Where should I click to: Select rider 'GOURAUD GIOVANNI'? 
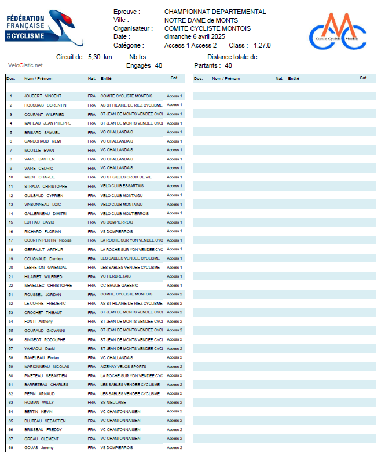tap(45, 331)
